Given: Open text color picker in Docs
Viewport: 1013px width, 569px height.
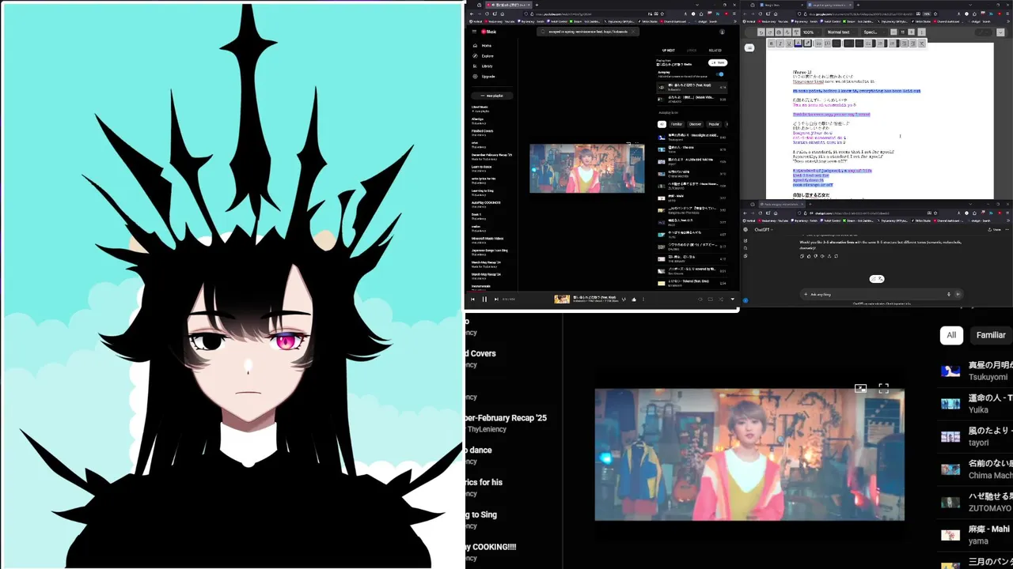Looking at the screenshot, I should coord(798,43).
